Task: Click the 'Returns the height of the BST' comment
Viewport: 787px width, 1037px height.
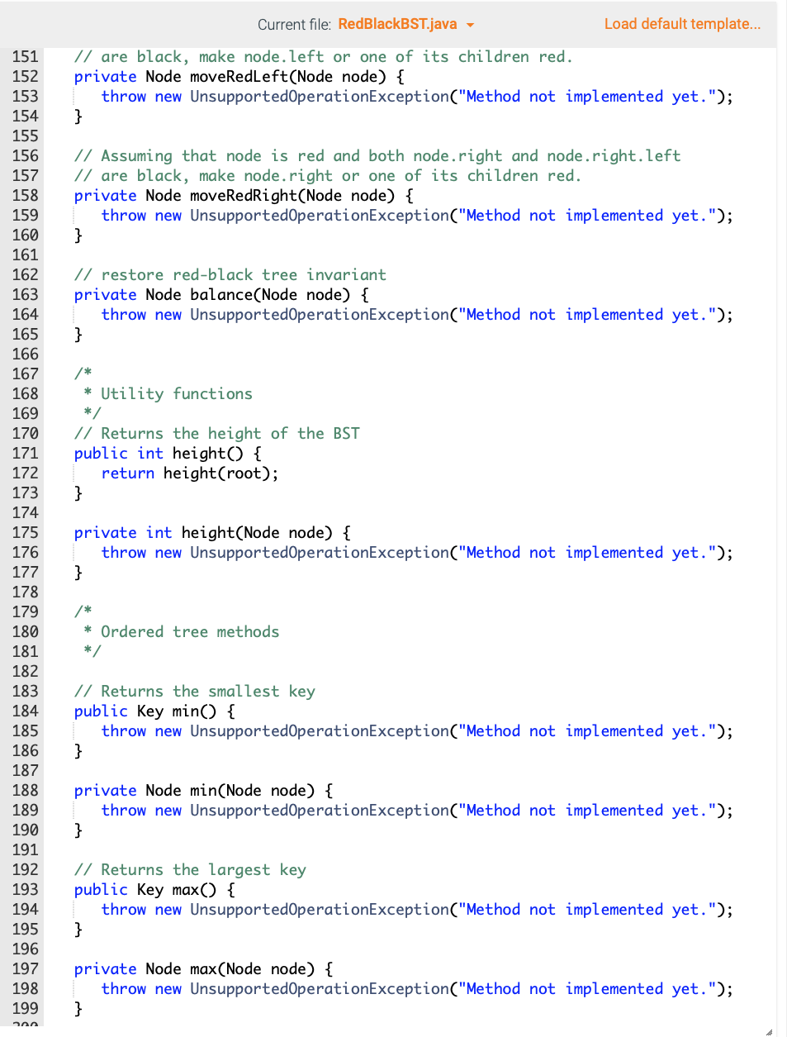Action: 217,434
